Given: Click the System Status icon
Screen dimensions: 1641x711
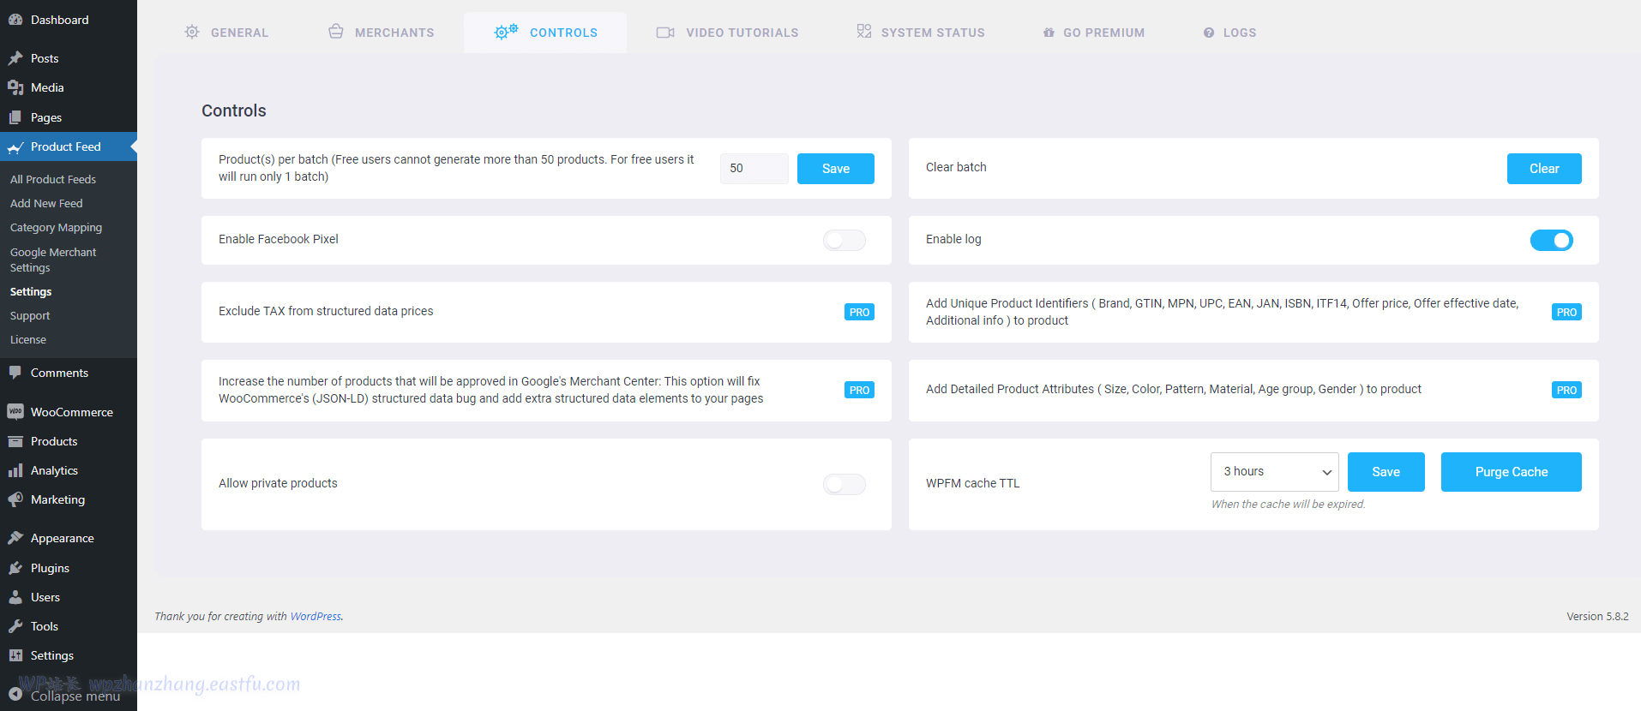Looking at the screenshot, I should [863, 32].
